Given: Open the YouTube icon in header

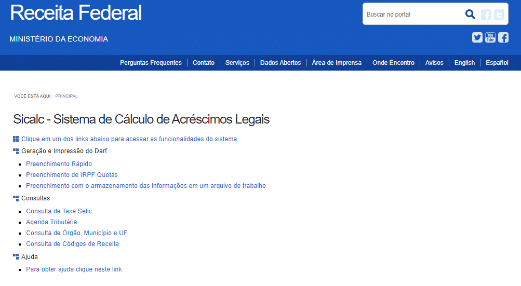Looking at the screenshot, I should tap(490, 37).
